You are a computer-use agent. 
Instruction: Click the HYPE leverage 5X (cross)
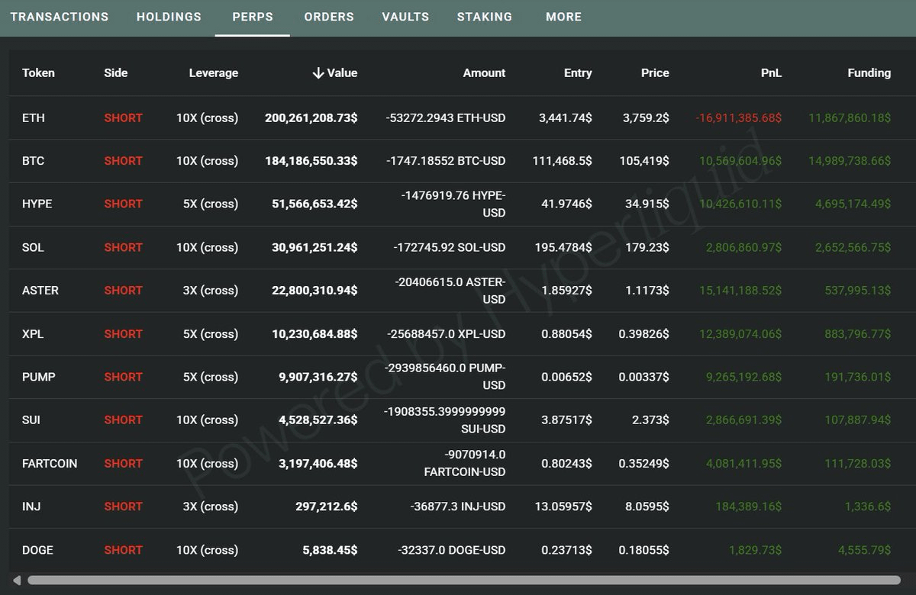point(210,204)
